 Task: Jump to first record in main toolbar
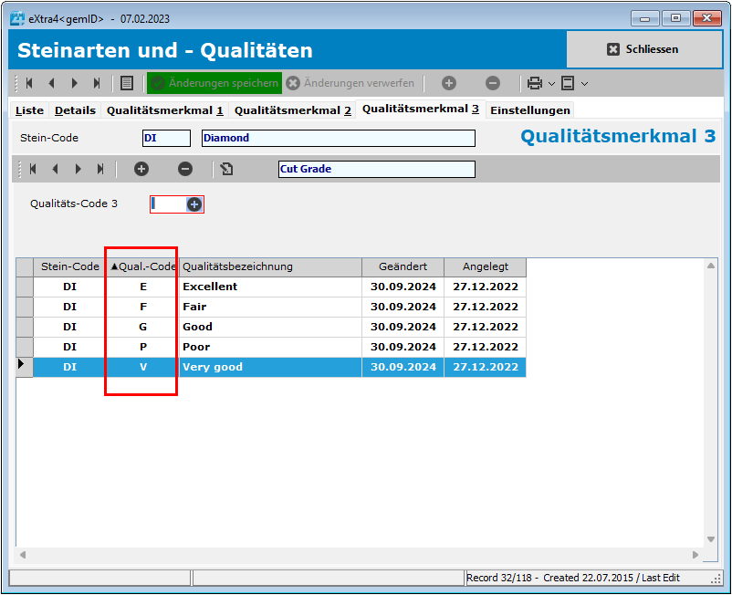pos(29,83)
